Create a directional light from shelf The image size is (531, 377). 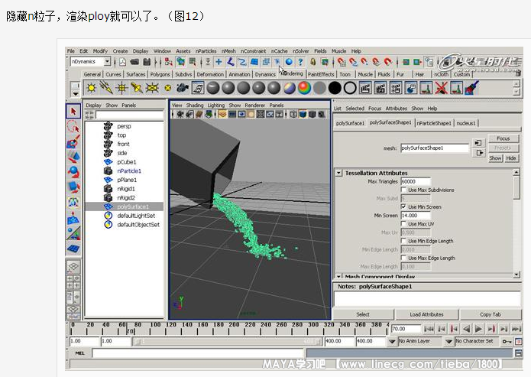click(106, 88)
